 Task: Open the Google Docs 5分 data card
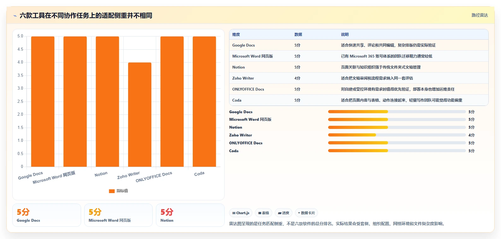pos(47,215)
